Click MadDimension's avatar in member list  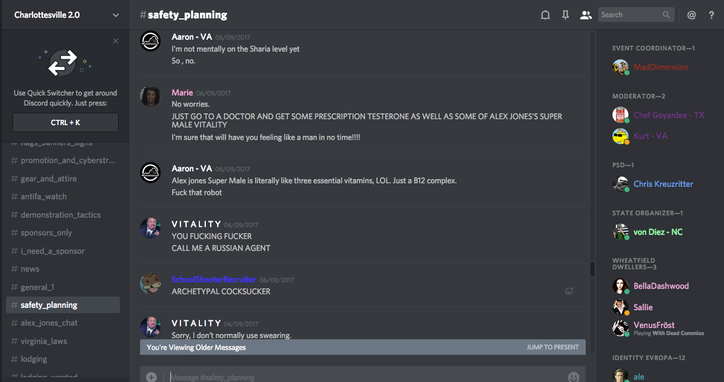(621, 67)
